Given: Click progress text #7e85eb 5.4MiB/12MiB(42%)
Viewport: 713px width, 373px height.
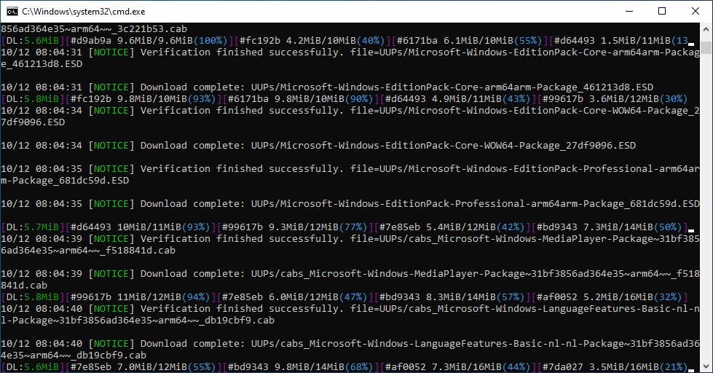Looking at the screenshot, I should tap(452, 227).
